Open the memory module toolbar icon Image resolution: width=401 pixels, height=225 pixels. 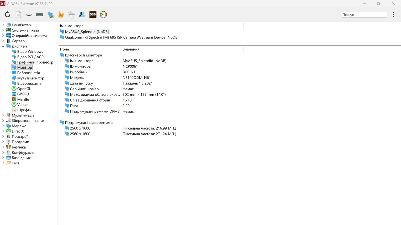click(x=39, y=14)
